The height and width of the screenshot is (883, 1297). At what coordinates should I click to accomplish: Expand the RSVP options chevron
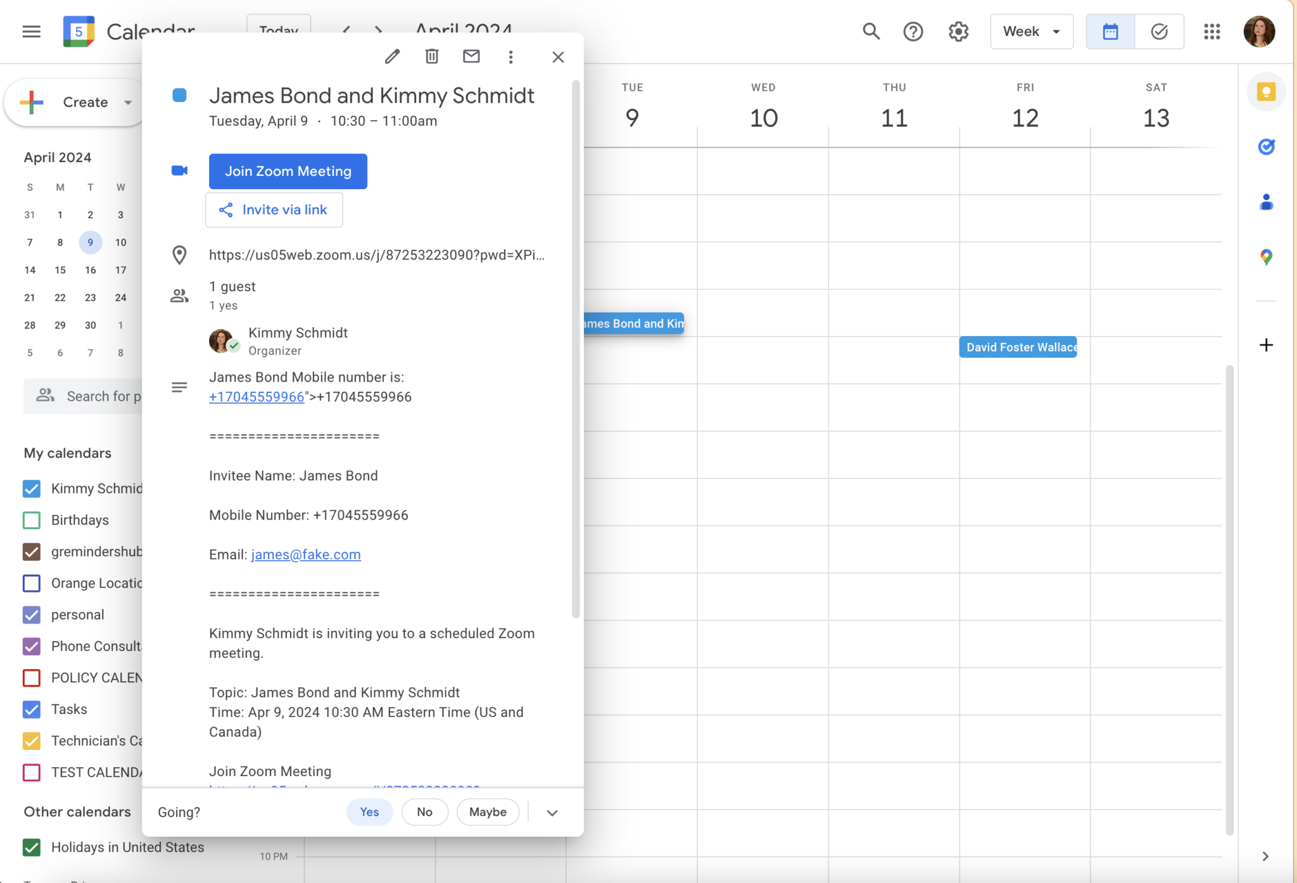pos(550,812)
